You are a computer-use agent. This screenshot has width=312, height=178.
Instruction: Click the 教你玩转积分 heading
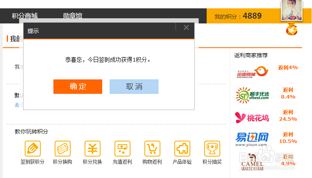click(x=32, y=132)
